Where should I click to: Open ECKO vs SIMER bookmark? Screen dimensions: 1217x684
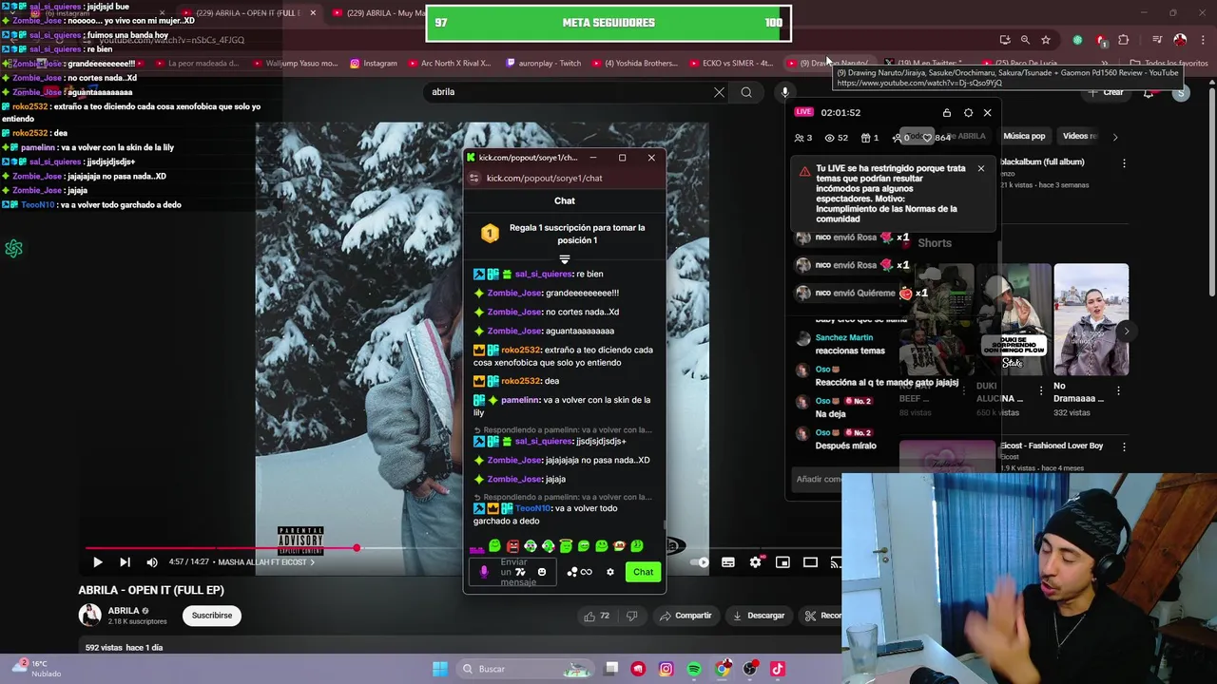point(730,64)
